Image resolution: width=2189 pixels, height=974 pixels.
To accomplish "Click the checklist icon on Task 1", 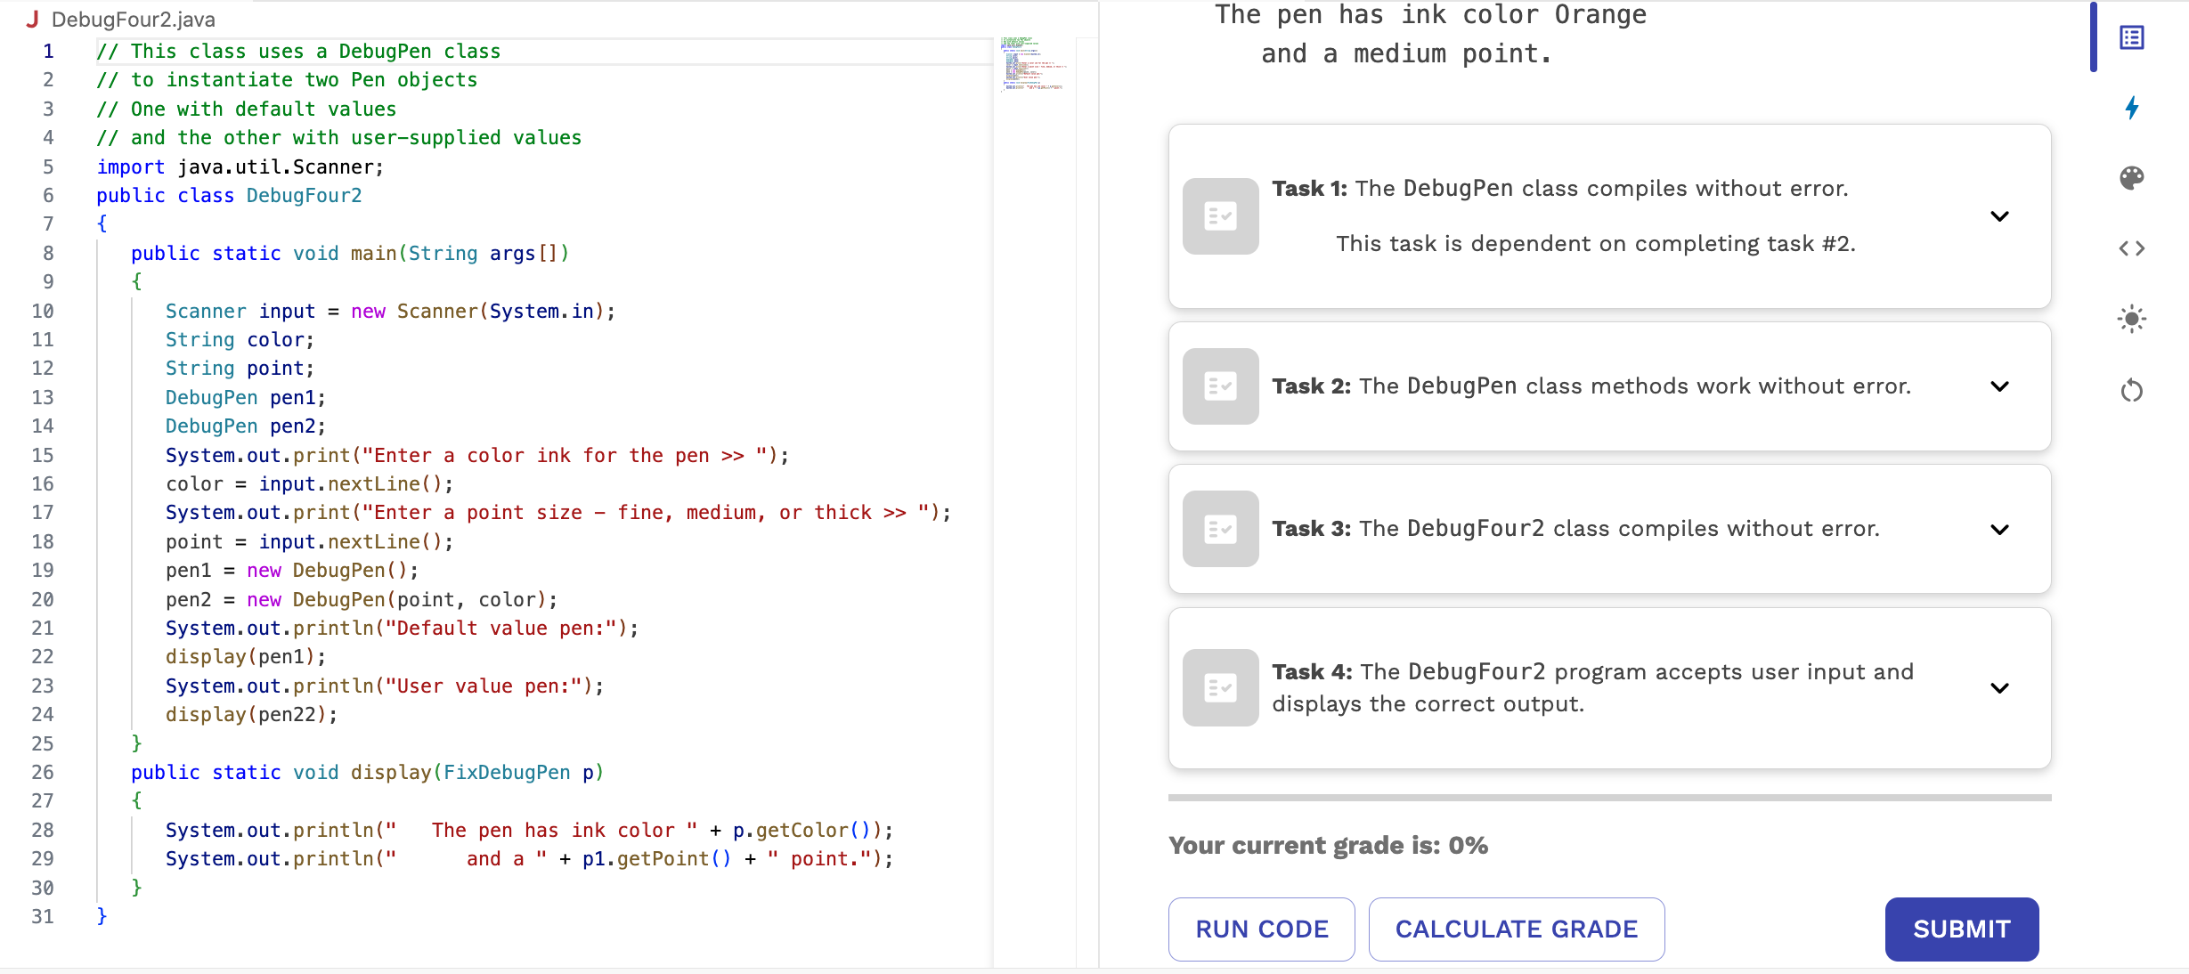I will pos(1220,215).
